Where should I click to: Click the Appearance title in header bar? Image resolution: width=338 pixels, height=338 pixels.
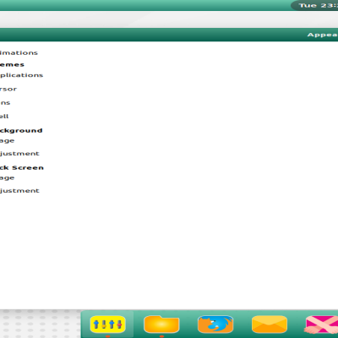pyautogui.click(x=323, y=35)
